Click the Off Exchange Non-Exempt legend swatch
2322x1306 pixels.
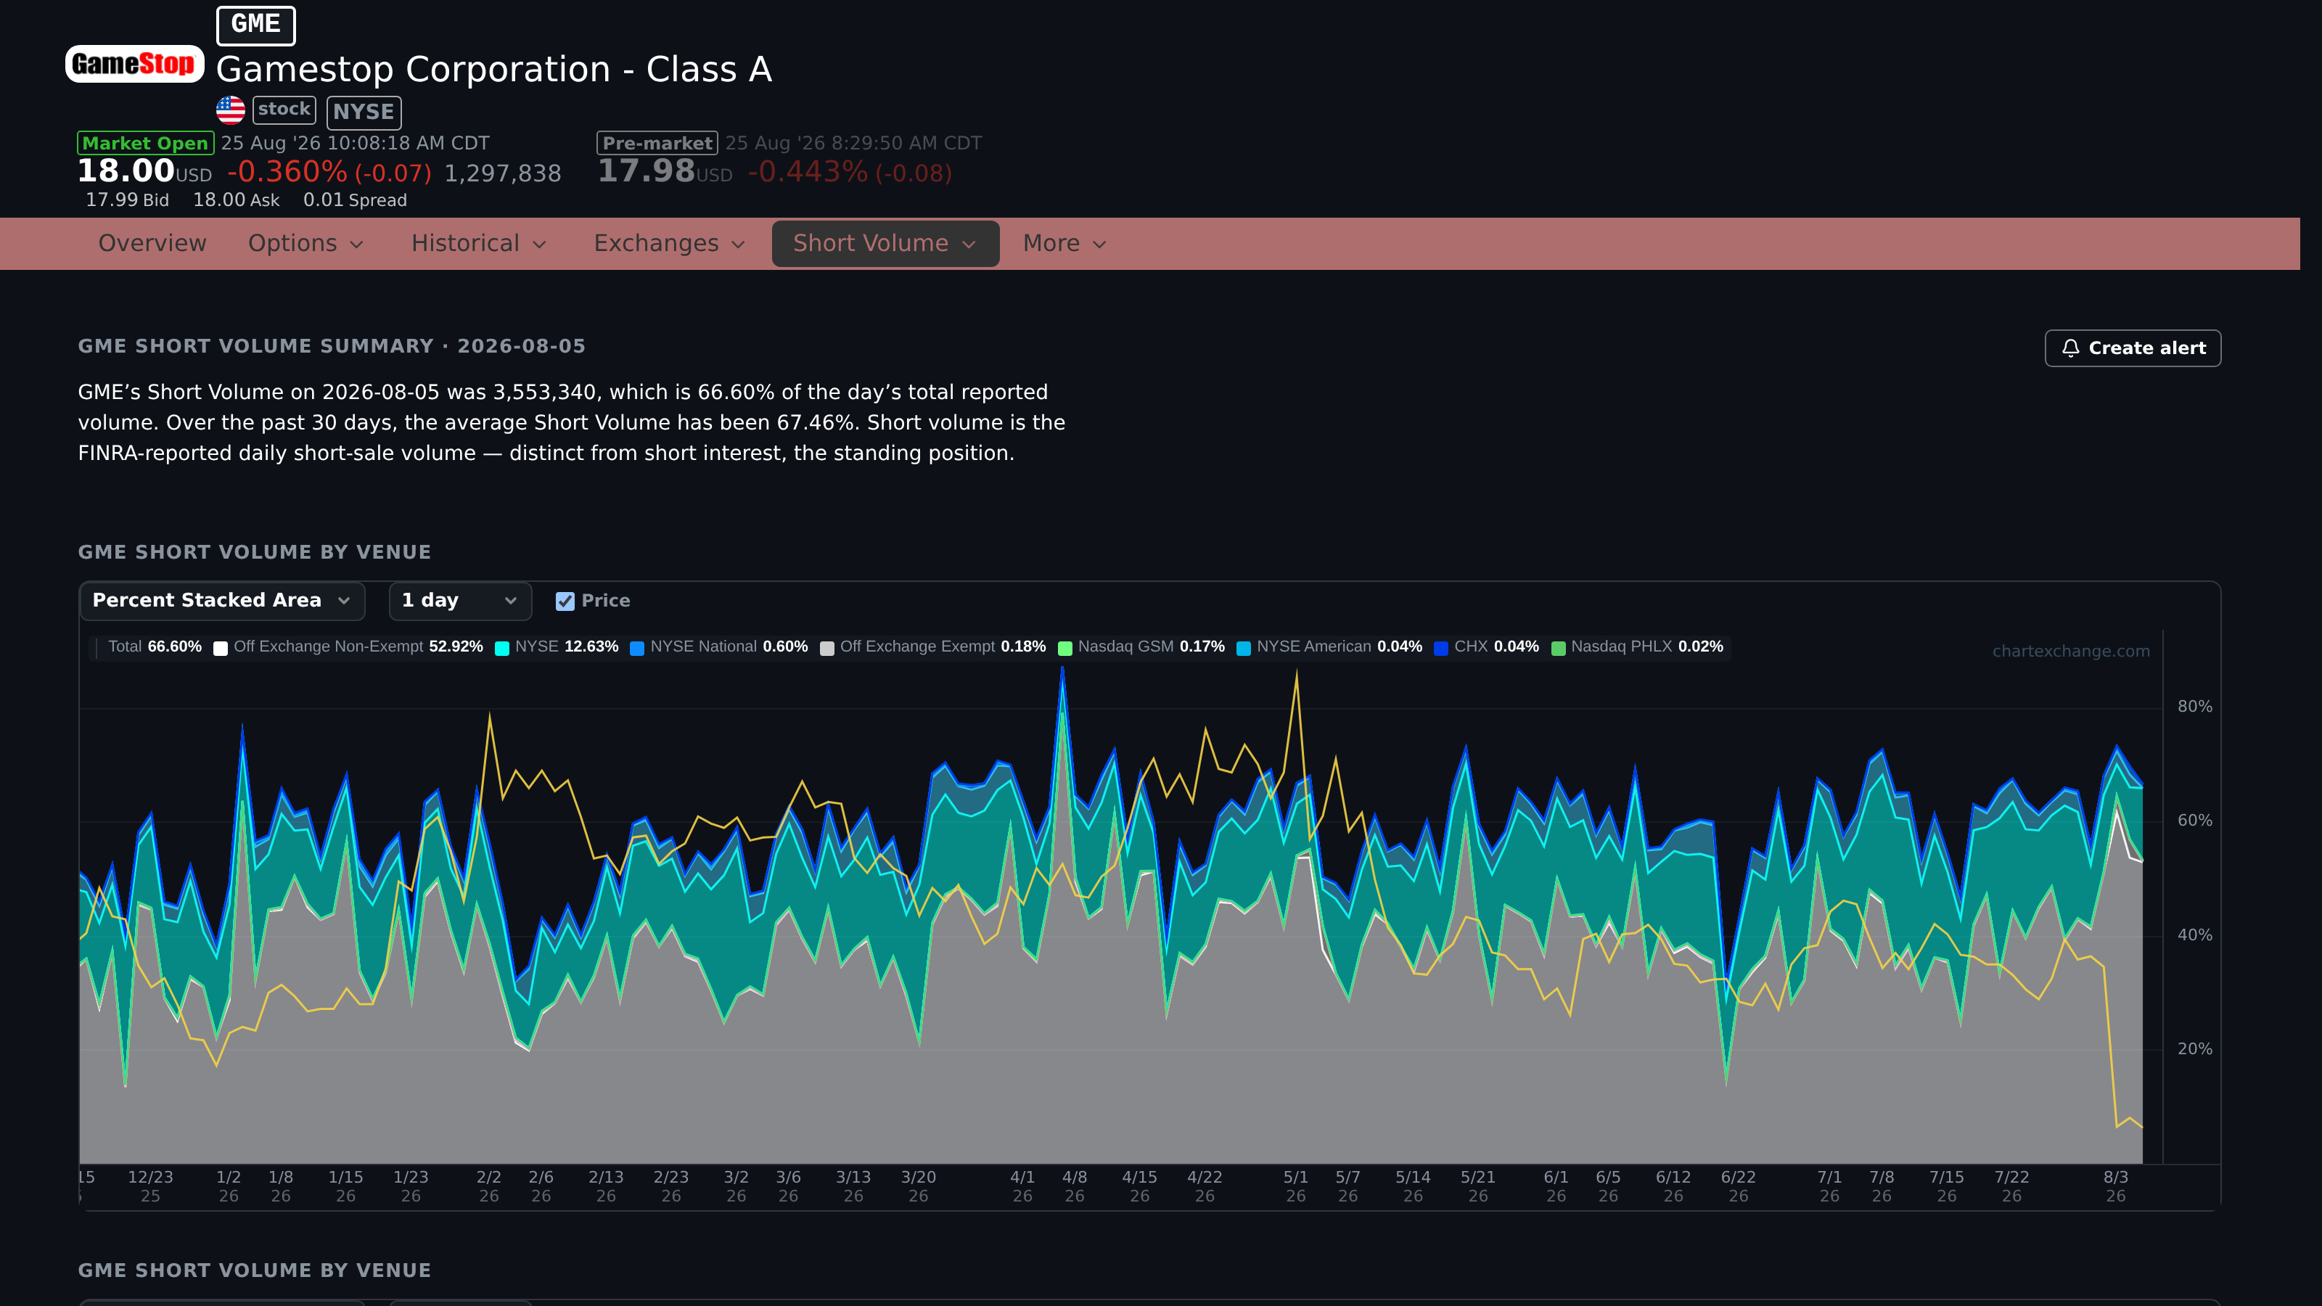pyautogui.click(x=220, y=648)
